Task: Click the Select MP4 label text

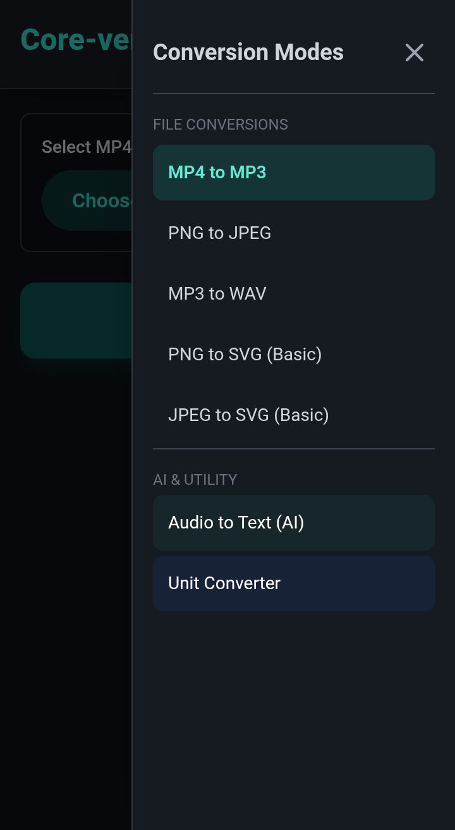Action: pyautogui.click(x=86, y=147)
